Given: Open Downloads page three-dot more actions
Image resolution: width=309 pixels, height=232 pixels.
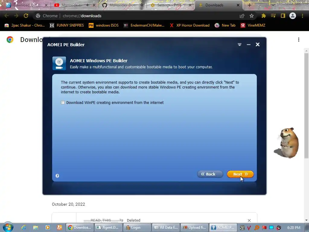Looking at the screenshot, I should (x=299, y=40).
